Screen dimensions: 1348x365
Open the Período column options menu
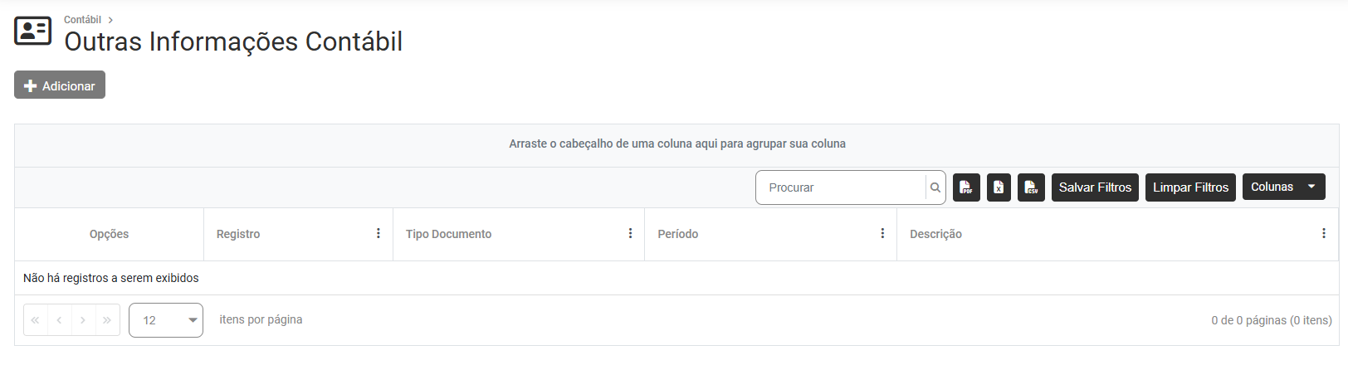tap(882, 234)
